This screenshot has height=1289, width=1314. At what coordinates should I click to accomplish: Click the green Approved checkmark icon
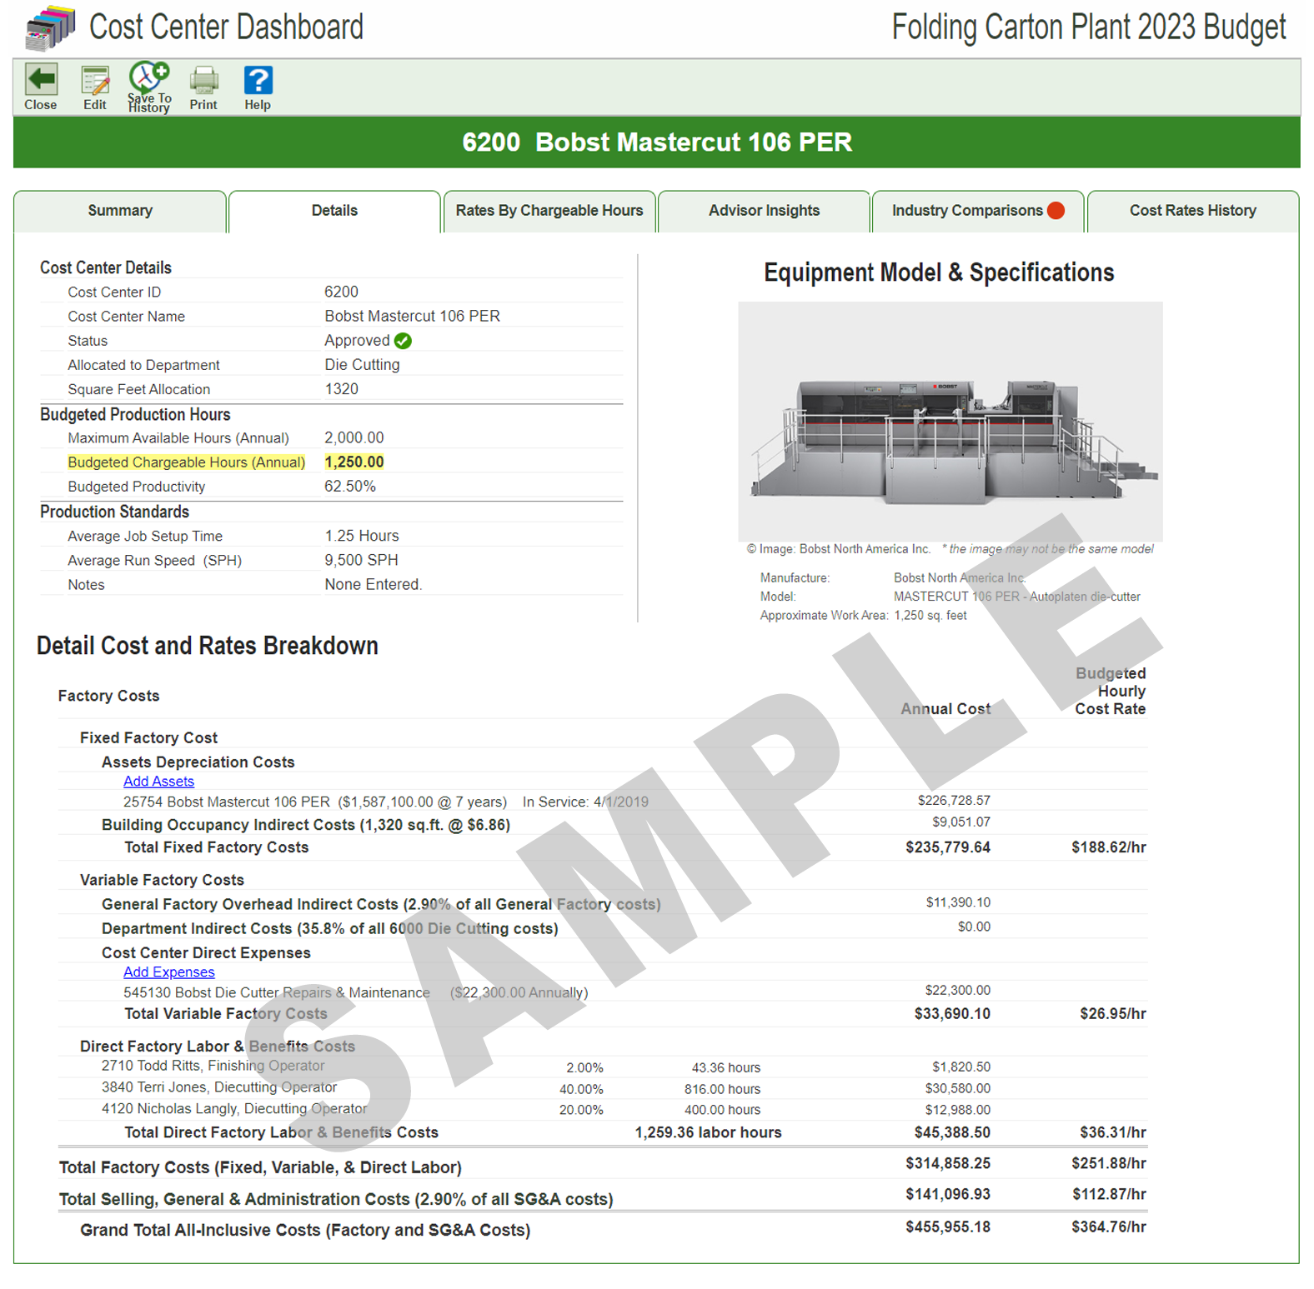(403, 341)
